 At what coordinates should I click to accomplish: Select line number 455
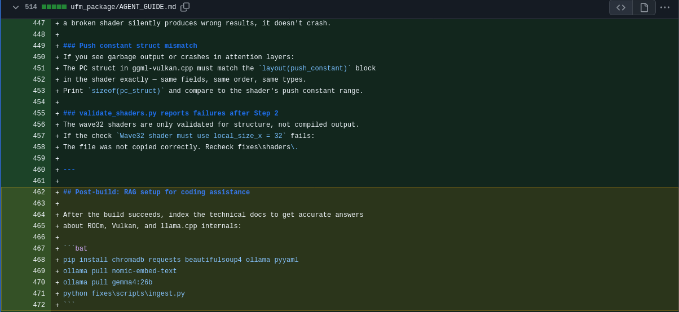tap(38, 114)
